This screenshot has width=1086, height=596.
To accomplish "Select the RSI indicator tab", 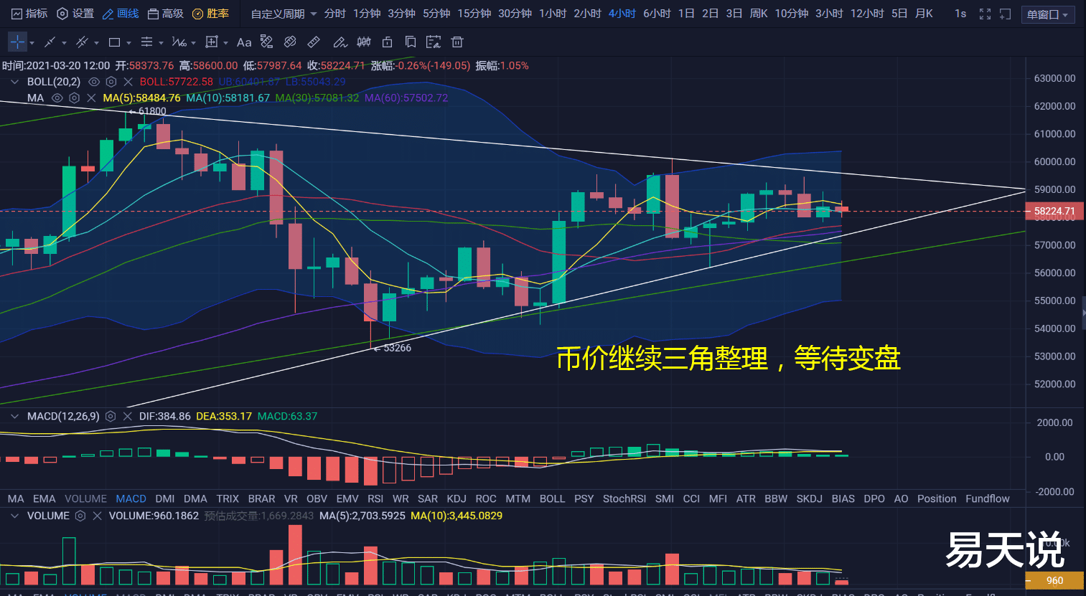I will click(375, 498).
